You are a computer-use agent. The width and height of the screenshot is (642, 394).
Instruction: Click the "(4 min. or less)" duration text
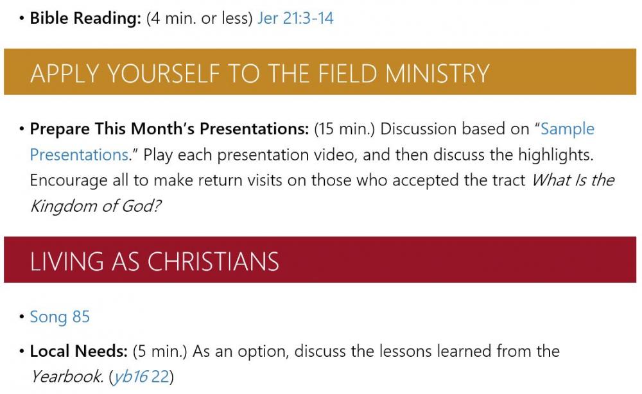click(x=199, y=18)
